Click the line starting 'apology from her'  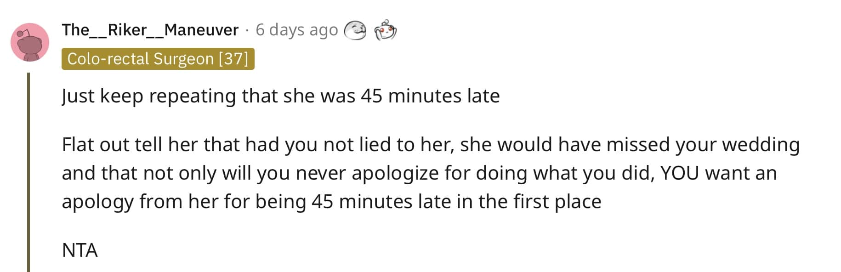(x=331, y=202)
